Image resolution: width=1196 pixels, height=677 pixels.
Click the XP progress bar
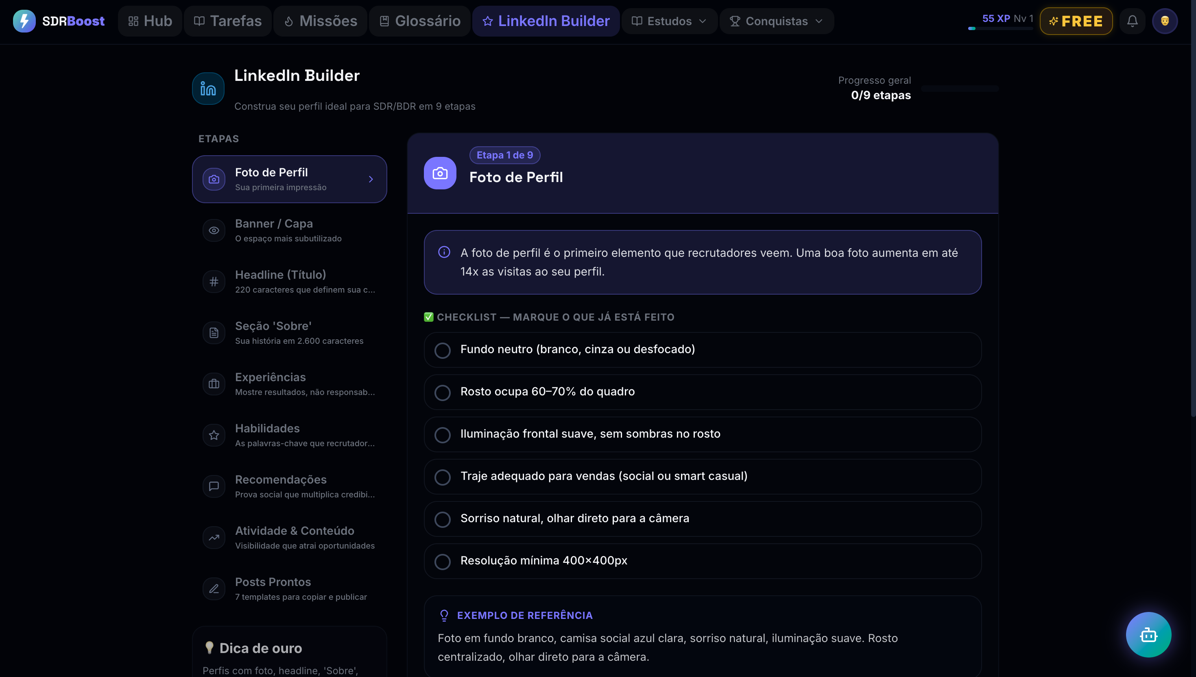point(1001,29)
